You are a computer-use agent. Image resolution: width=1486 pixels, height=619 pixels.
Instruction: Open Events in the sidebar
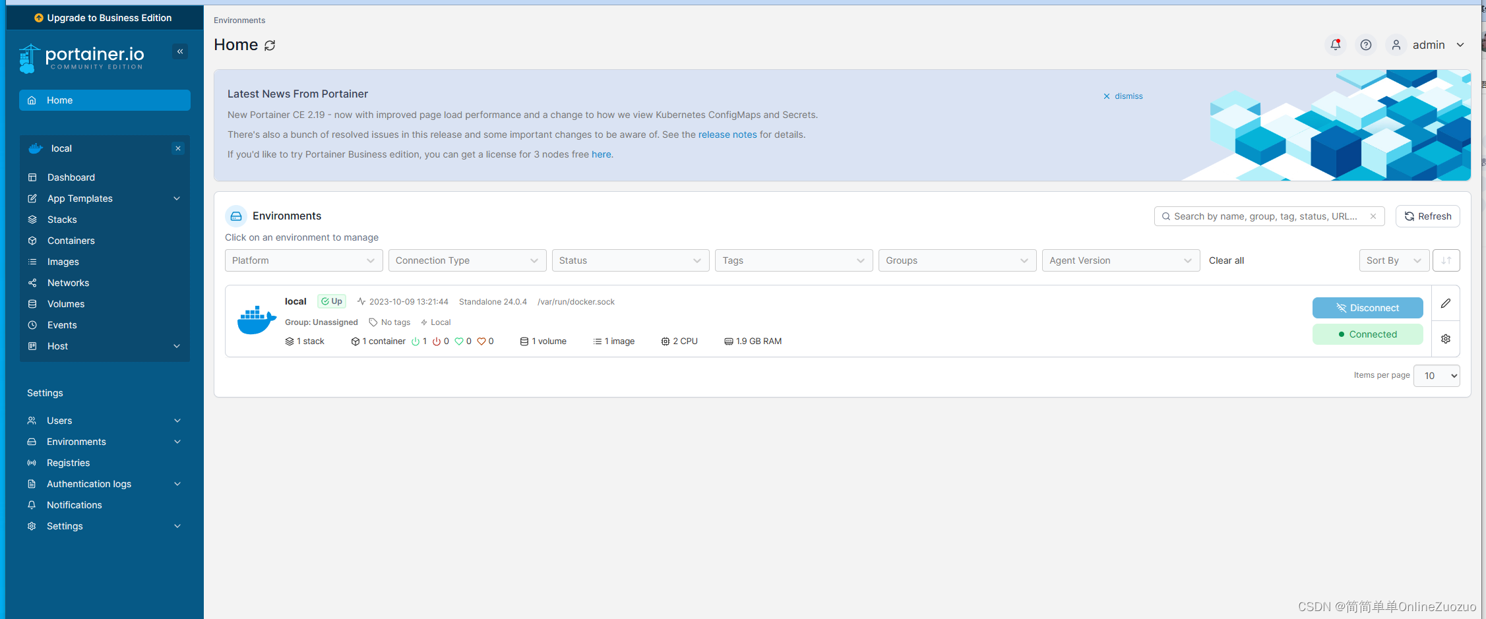(x=105, y=325)
